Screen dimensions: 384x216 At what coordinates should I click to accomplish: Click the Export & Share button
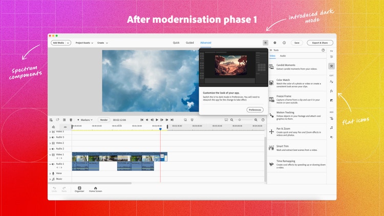click(x=319, y=43)
